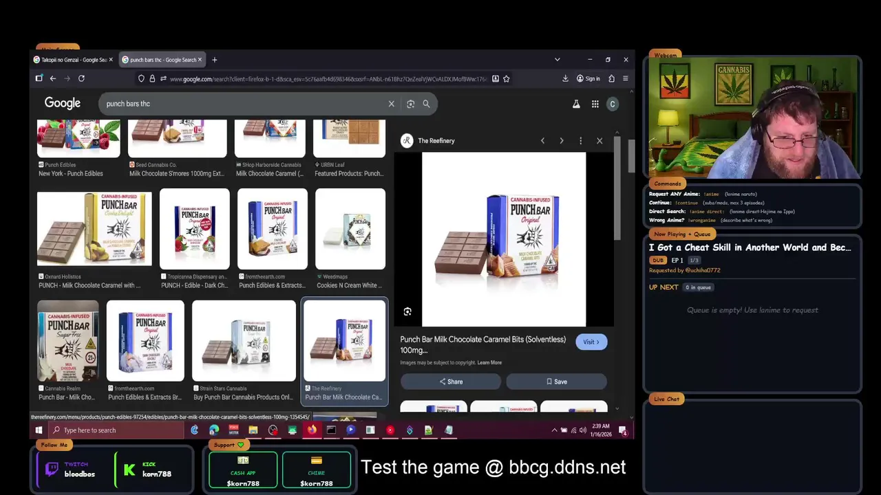Open the Learn More copyright link
The height and width of the screenshot is (495, 881).
[x=489, y=362]
